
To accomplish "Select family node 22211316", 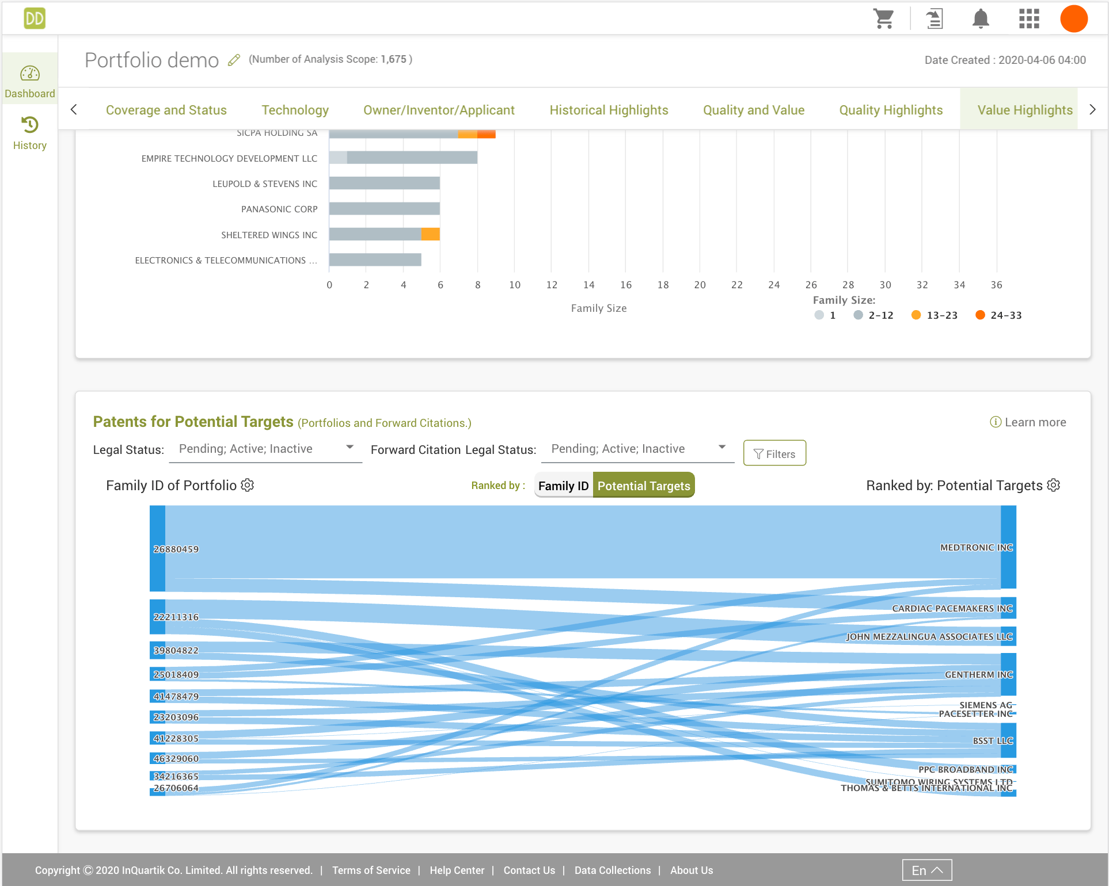I will coord(157,617).
